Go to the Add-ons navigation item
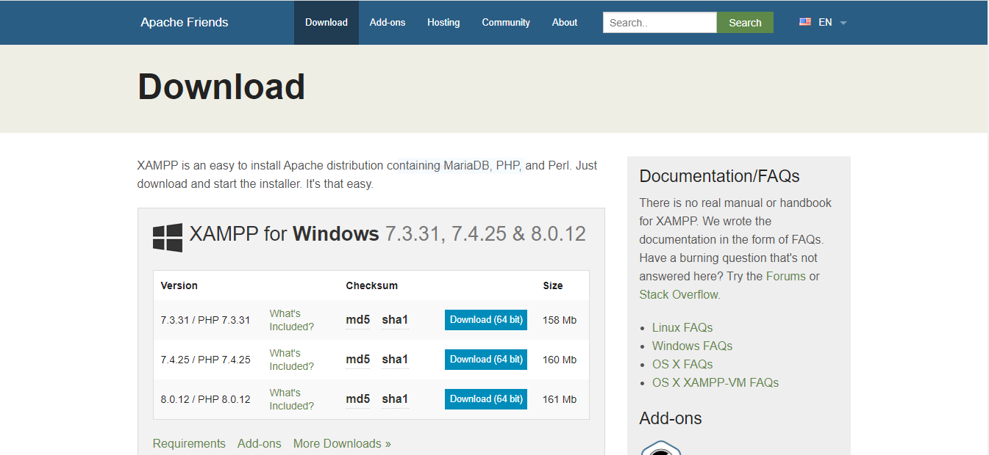989x455 pixels. (388, 23)
